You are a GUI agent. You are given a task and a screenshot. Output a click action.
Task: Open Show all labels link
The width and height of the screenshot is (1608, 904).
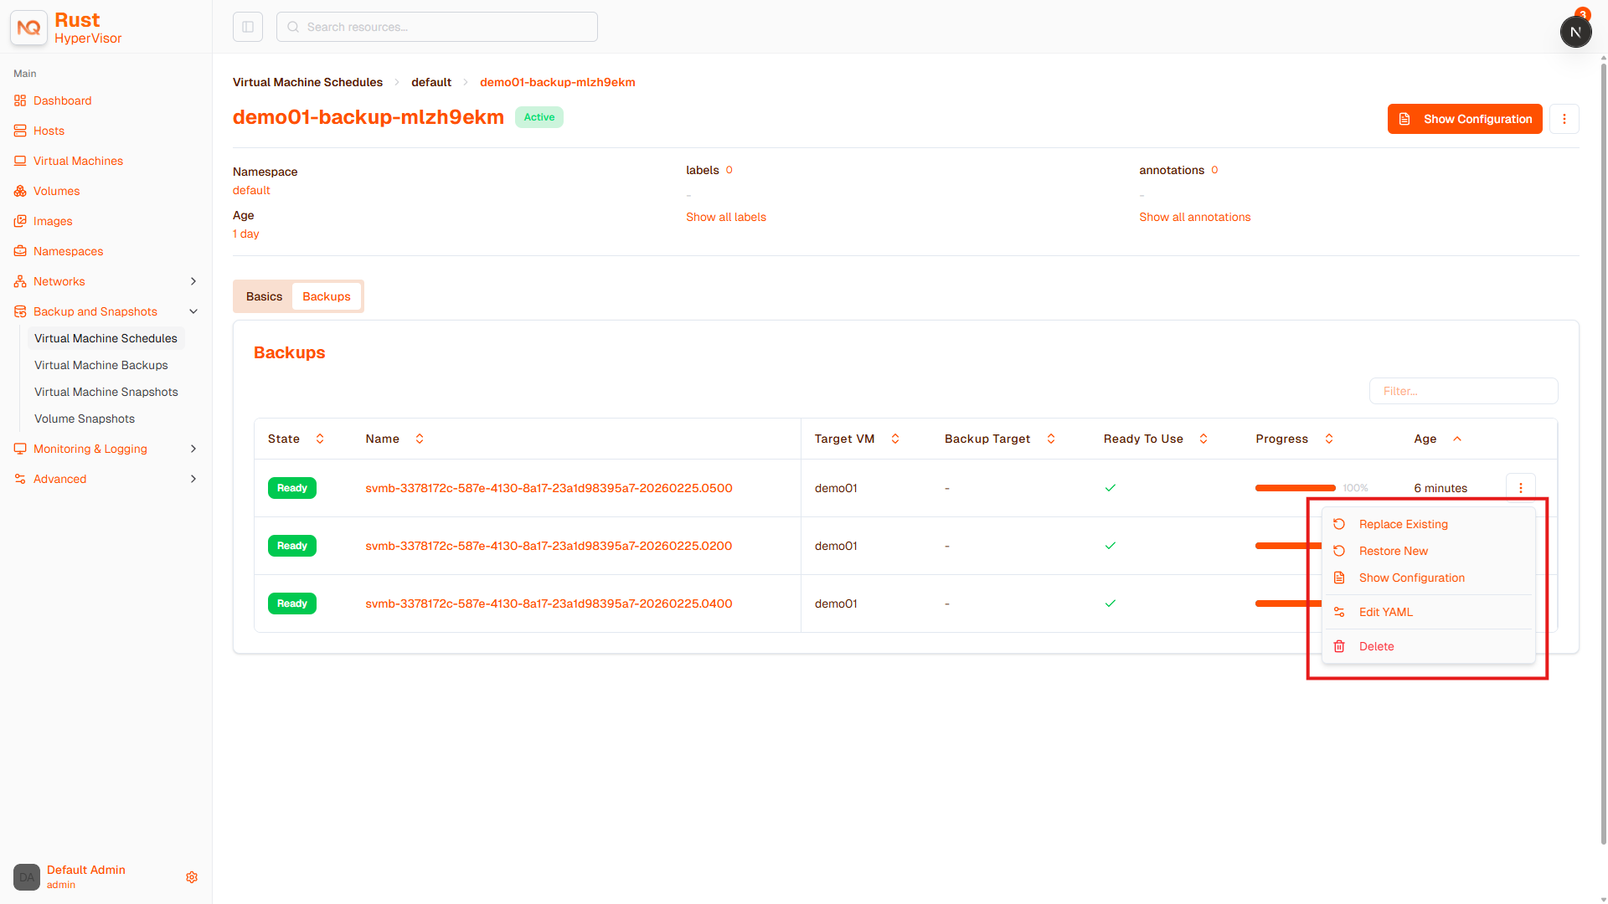pyautogui.click(x=725, y=217)
